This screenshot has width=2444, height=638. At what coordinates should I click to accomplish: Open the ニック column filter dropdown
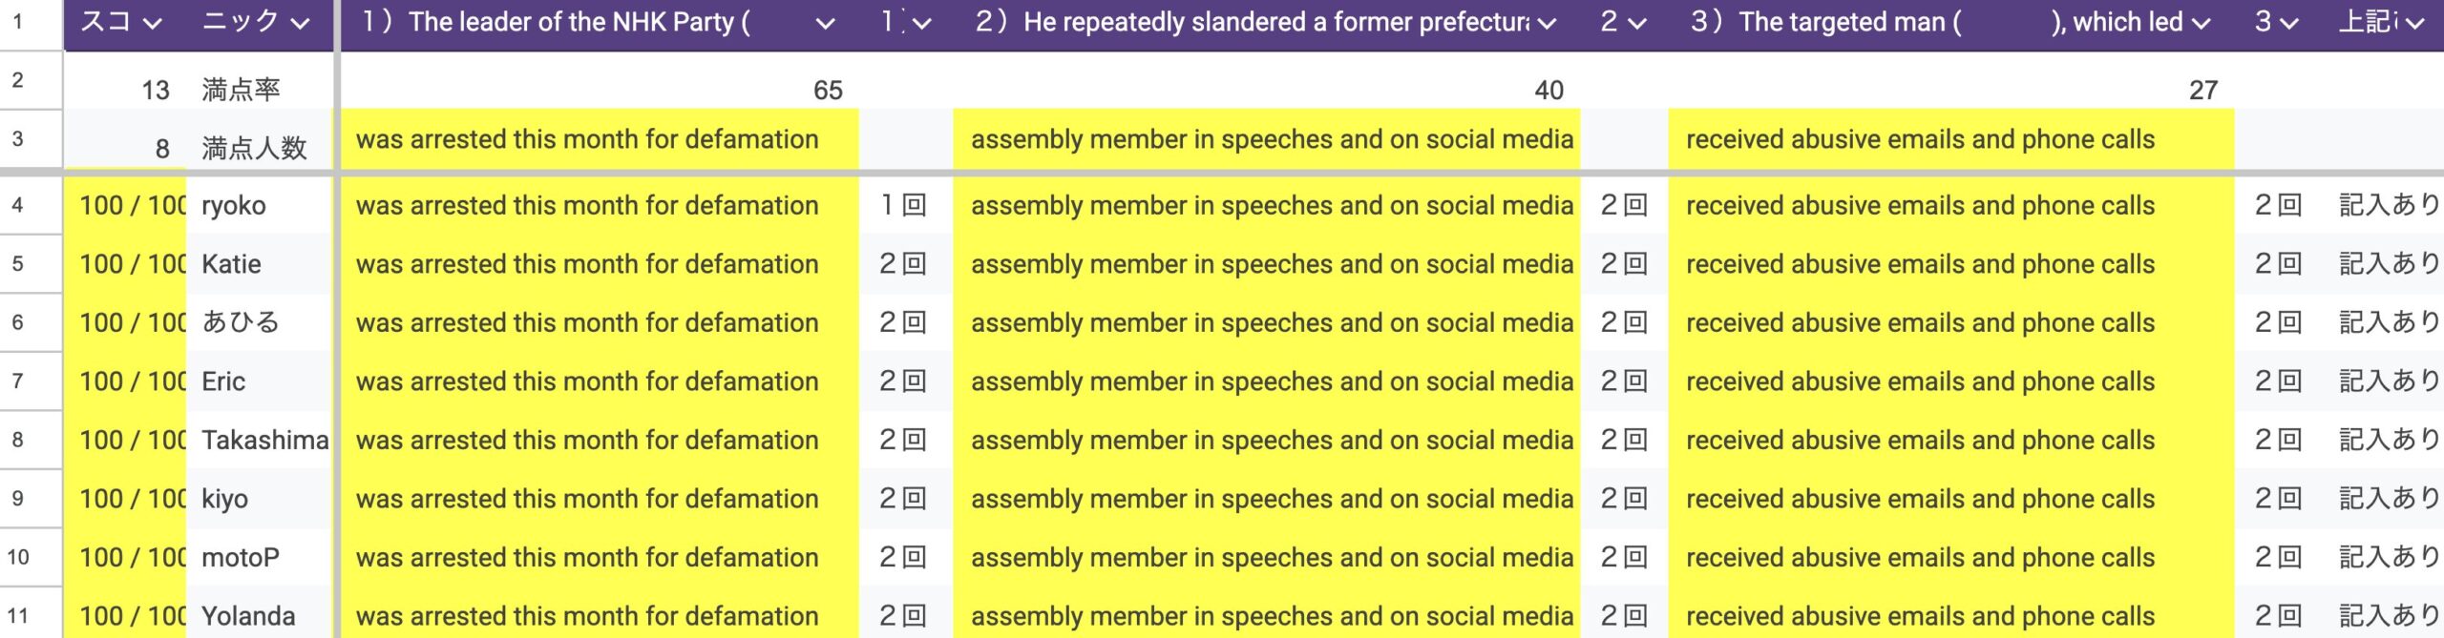pyautogui.click(x=300, y=23)
